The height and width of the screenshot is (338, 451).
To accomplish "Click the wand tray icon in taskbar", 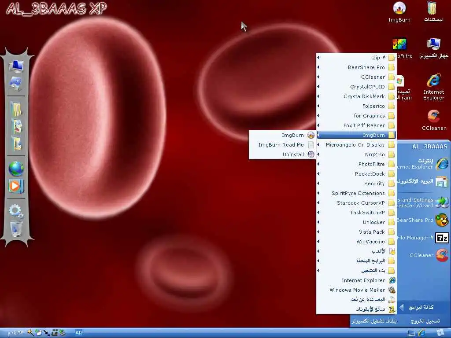I will coord(30,333).
